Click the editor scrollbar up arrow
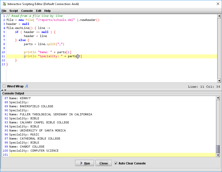Screen dimensions: 222x172 219,16
